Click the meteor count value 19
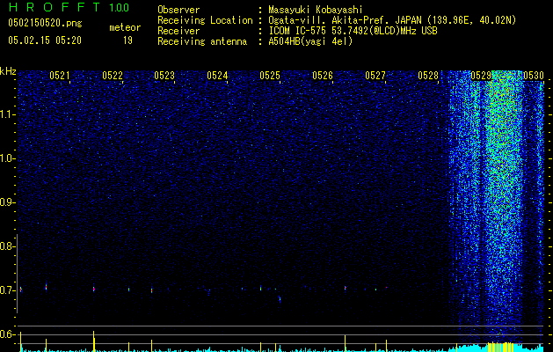The width and height of the screenshot is (553, 352). pyautogui.click(x=127, y=40)
